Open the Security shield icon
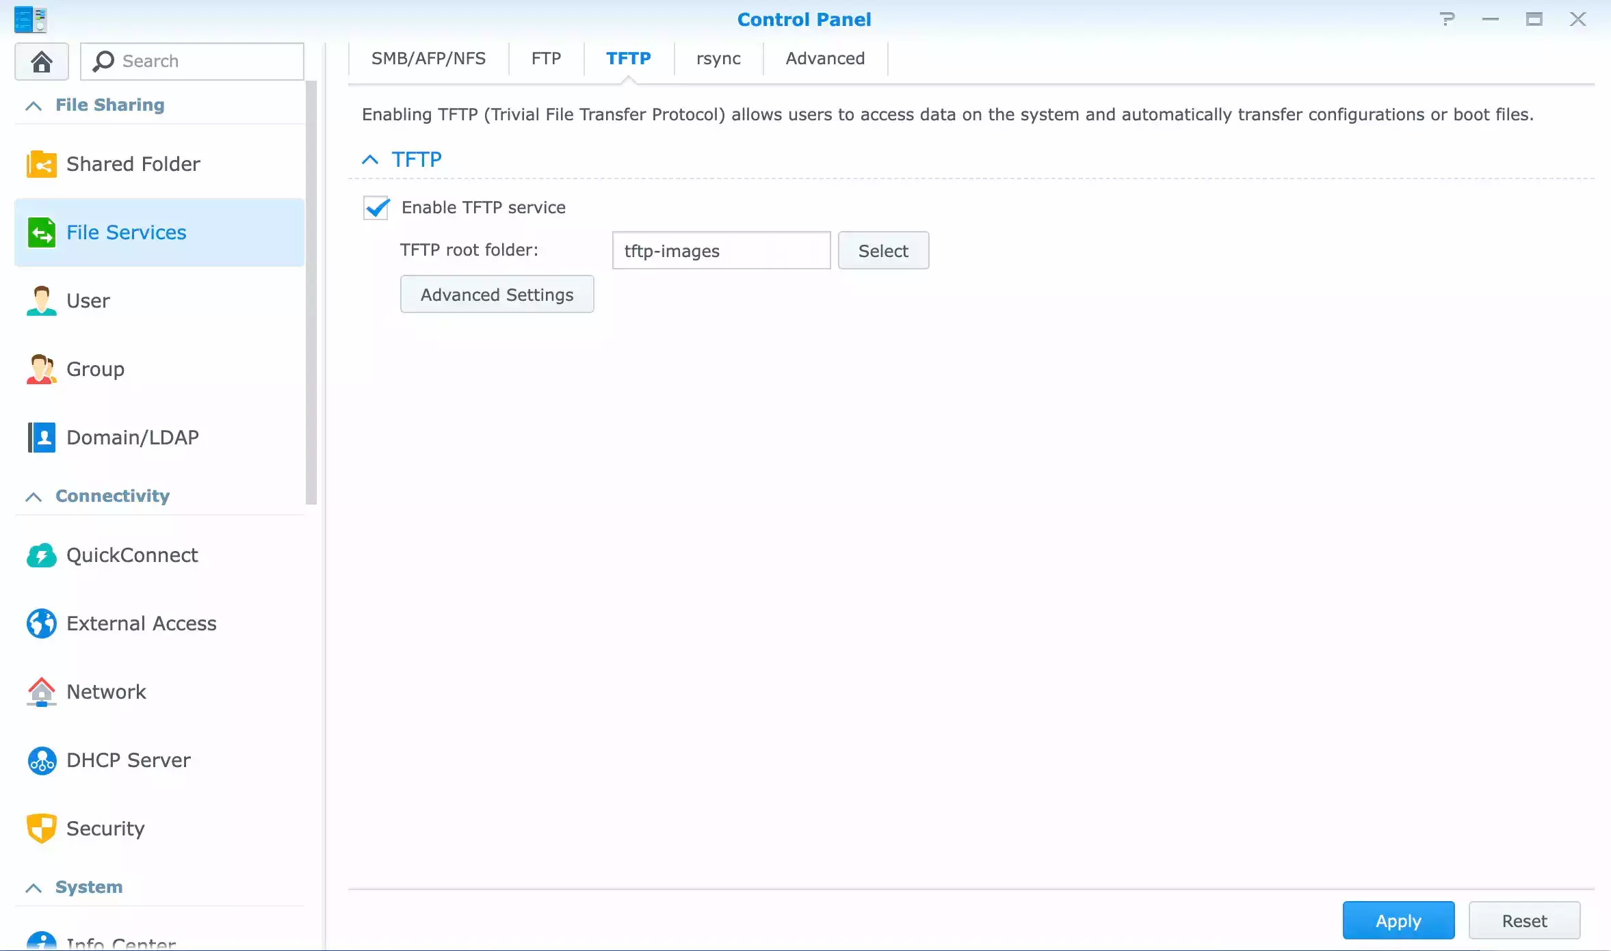1611x951 pixels. click(x=41, y=829)
